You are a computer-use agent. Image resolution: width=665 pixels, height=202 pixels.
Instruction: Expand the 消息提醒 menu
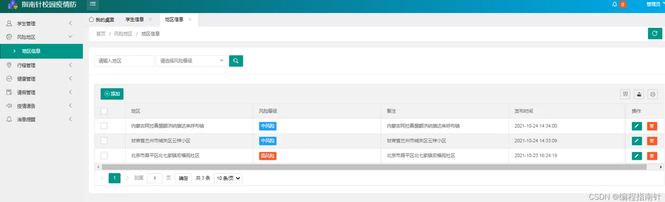pyautogui.click(x=70, y=119)
